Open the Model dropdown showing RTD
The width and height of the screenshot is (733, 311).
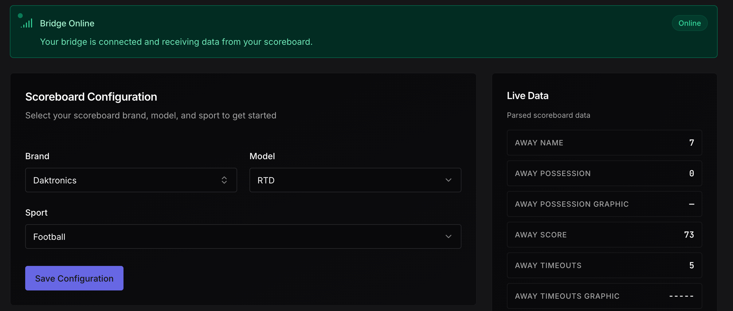[355, 180]
